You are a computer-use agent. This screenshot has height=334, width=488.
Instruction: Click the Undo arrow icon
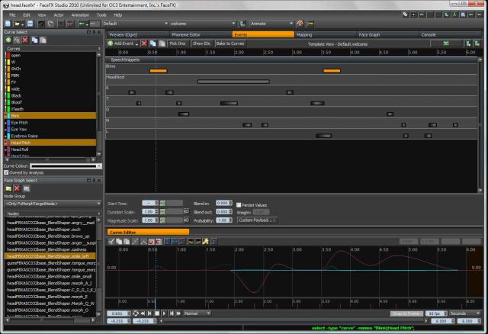coord(40,24)
